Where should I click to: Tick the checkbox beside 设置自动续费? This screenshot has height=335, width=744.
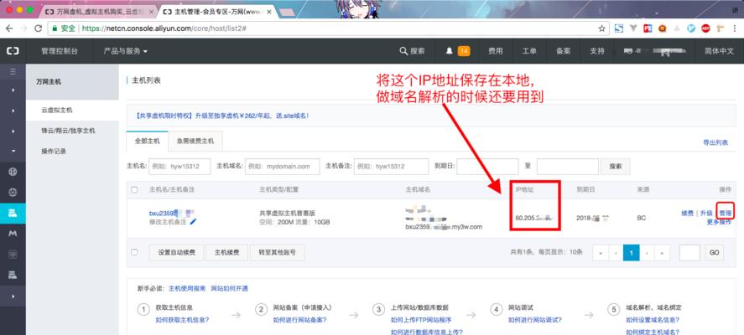pos(134,253)
